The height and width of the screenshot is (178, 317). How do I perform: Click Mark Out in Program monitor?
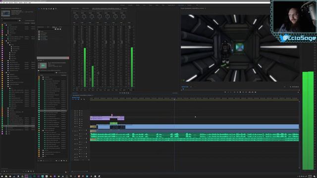(x=231, y=92)
